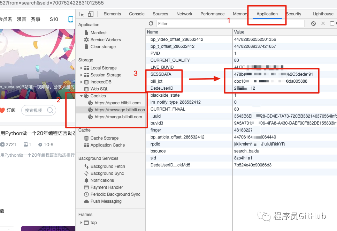
Task: Expand the IndexedDB tree arrow
Action: (81, 82)
